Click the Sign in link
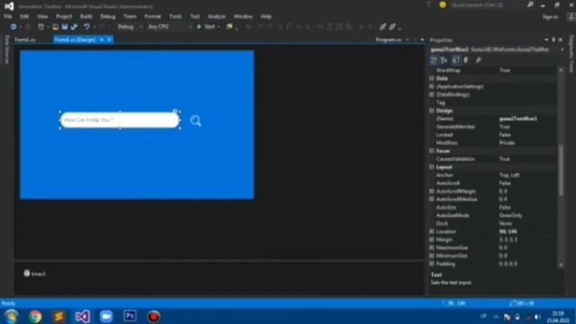576x324 pixels. click(x=550, y=17)
